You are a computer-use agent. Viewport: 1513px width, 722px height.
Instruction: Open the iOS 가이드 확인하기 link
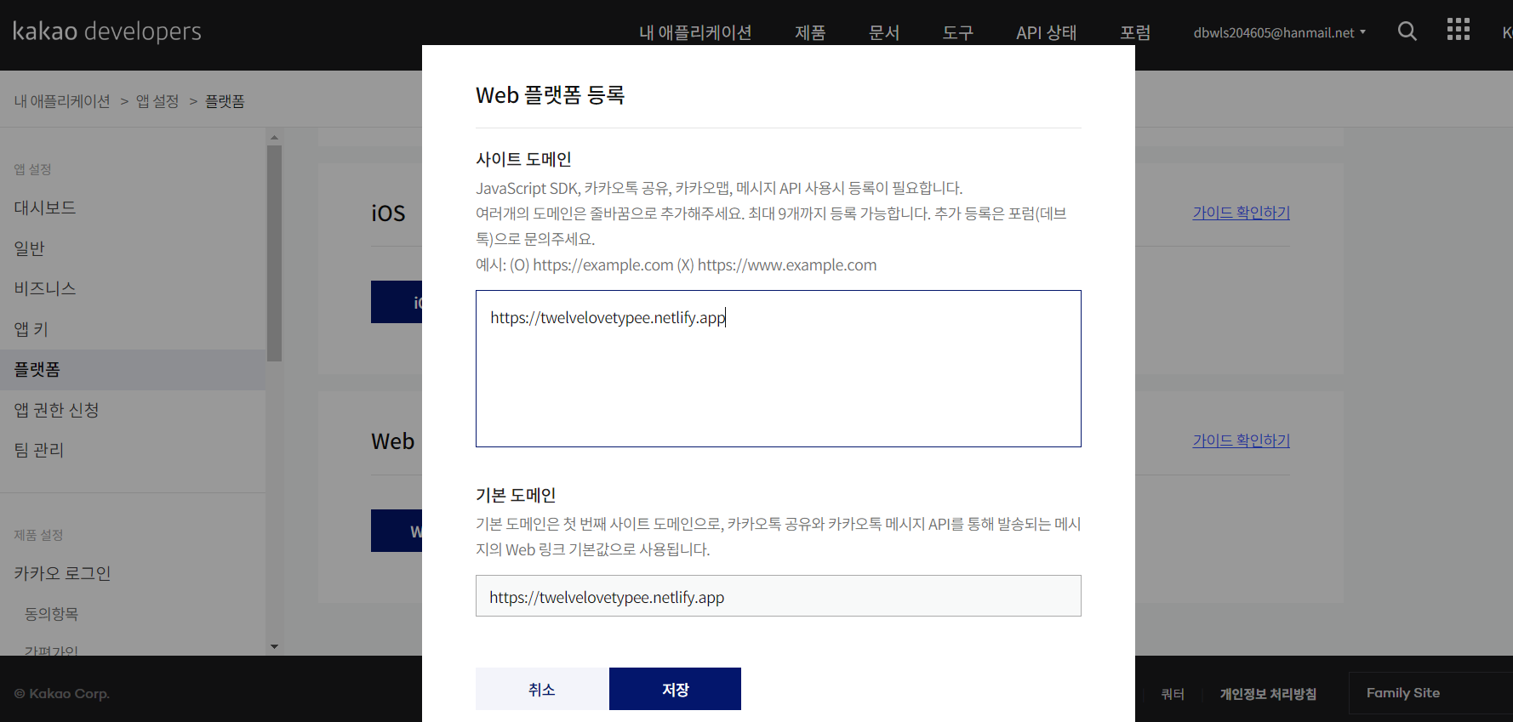tap(1241, 213)
